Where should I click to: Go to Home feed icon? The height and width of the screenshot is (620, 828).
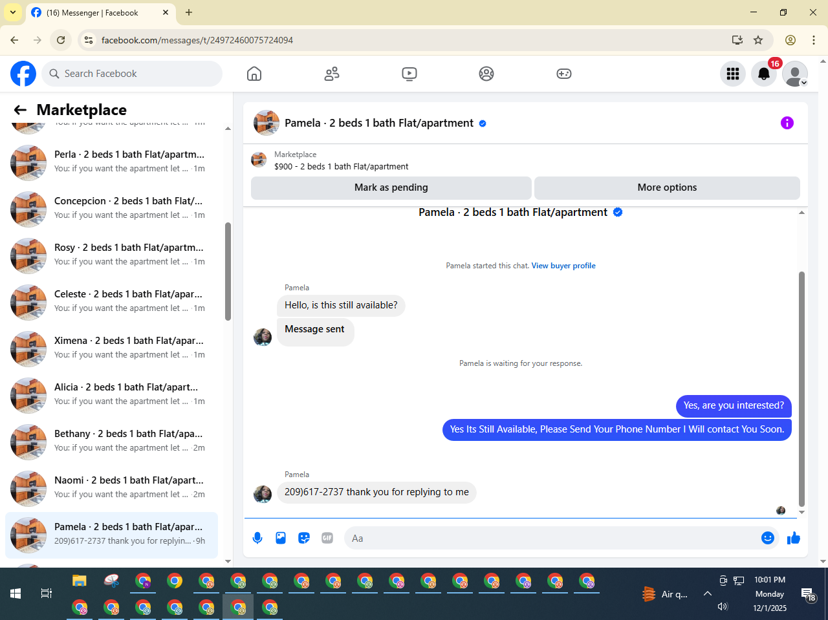[254, 74]
